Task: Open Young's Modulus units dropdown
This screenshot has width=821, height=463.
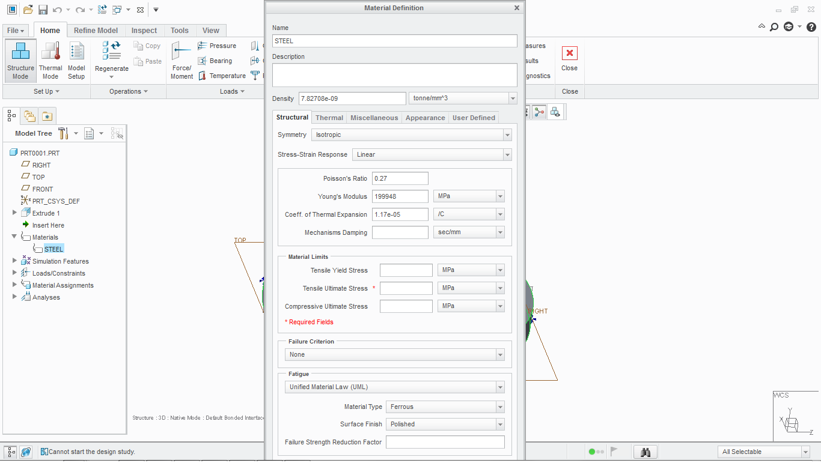Action: 469,196
